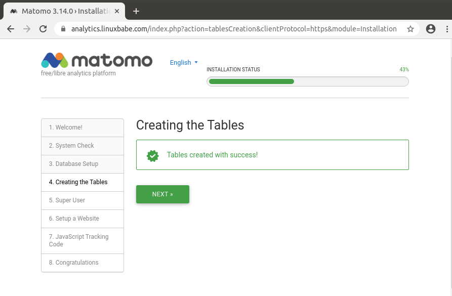Expand the English language dropdown
452x296 pixels.
pyautogui.click(x=184, y=63)
